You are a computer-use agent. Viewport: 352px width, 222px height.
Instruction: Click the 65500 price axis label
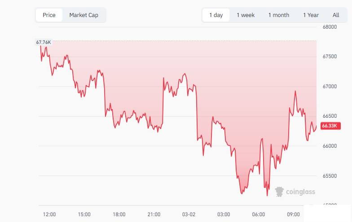(330, 176)
